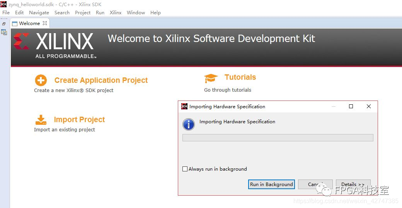Click Run in Background button
402x208 pixels.
(x=271, y=184)
